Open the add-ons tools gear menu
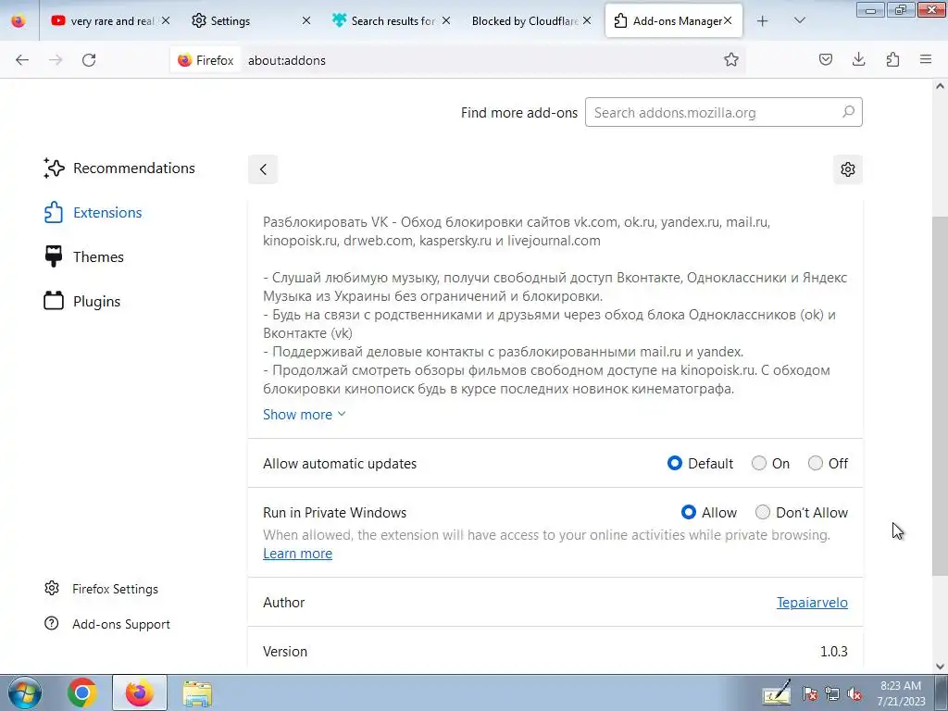Screen dimensions: 948x711 [x=848, y=169]
